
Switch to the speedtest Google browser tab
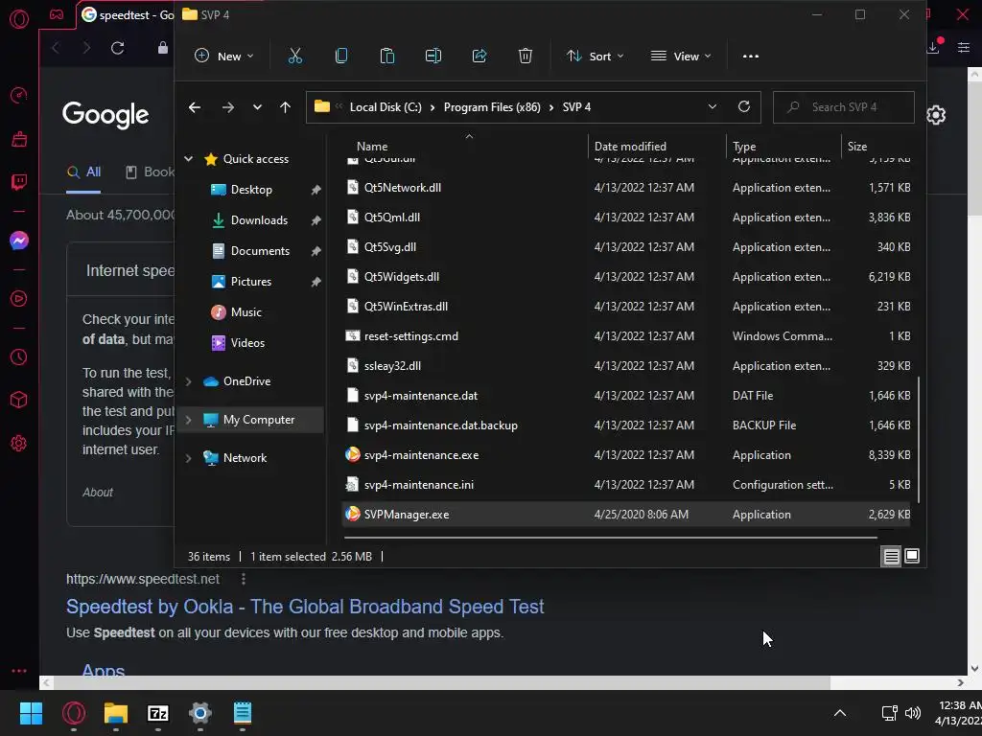pos(127,15)
